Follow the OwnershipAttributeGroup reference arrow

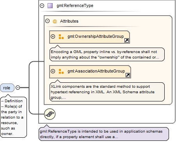click(126, 41)
